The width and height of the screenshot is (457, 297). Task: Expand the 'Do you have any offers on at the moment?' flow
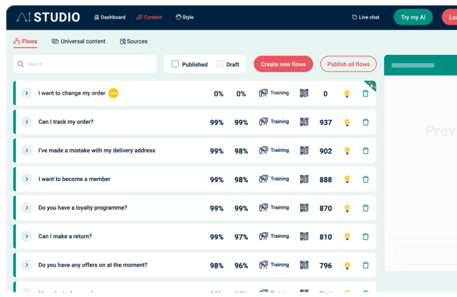[x=27, y=265]
